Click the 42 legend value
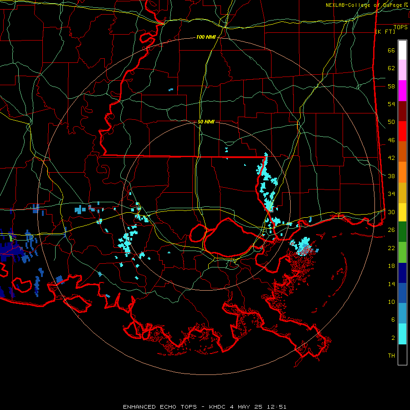 coord(391,158)
